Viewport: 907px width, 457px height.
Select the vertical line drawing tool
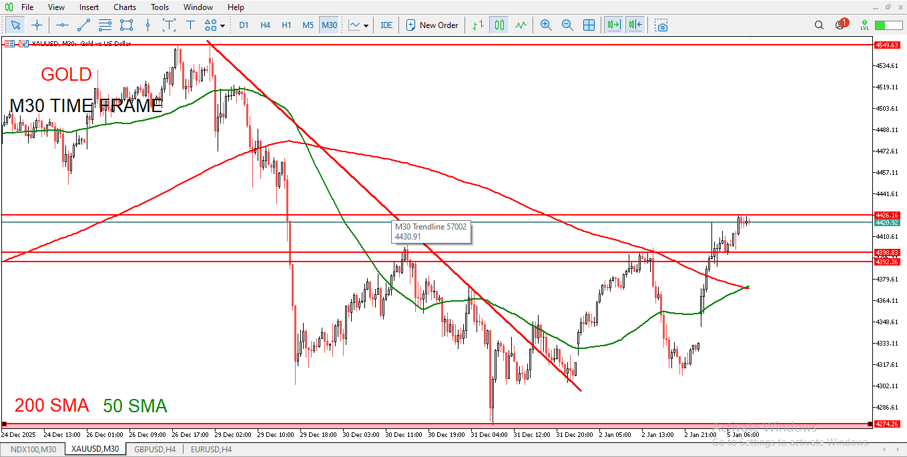147,25
